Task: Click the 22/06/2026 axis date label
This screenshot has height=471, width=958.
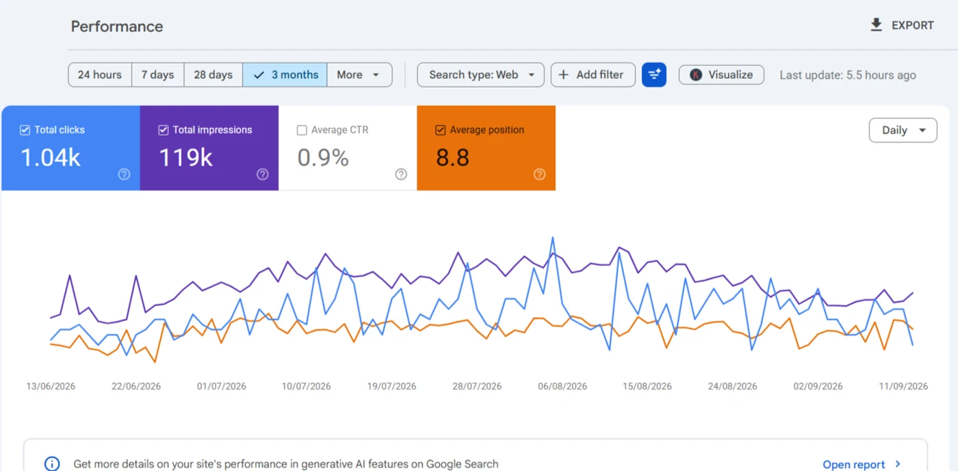Action: tap(136, 386)
